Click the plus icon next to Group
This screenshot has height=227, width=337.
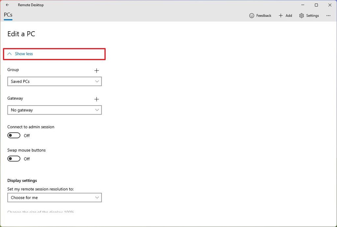pos(96,70)
